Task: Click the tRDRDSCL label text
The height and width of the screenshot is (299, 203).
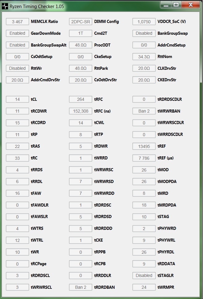Action: pyautogui.click(x=40, y=275)
